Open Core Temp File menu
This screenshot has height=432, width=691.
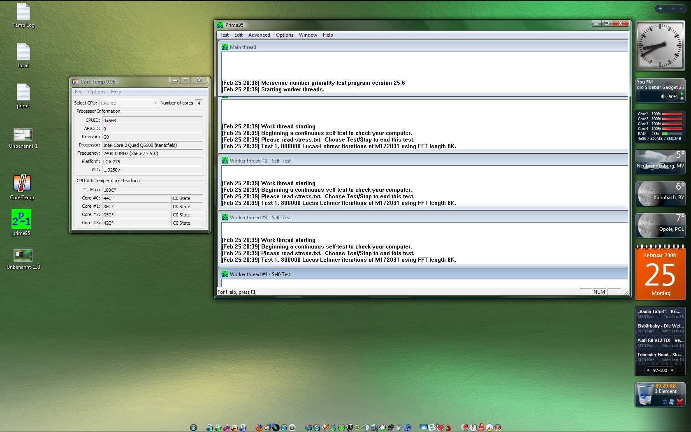[x=79, y=92]
